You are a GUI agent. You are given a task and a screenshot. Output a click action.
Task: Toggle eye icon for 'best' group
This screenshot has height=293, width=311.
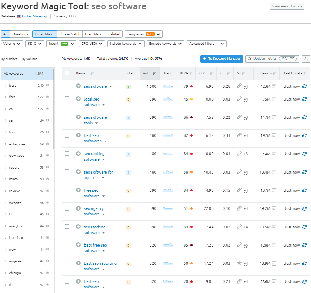(x=47, y=85)
